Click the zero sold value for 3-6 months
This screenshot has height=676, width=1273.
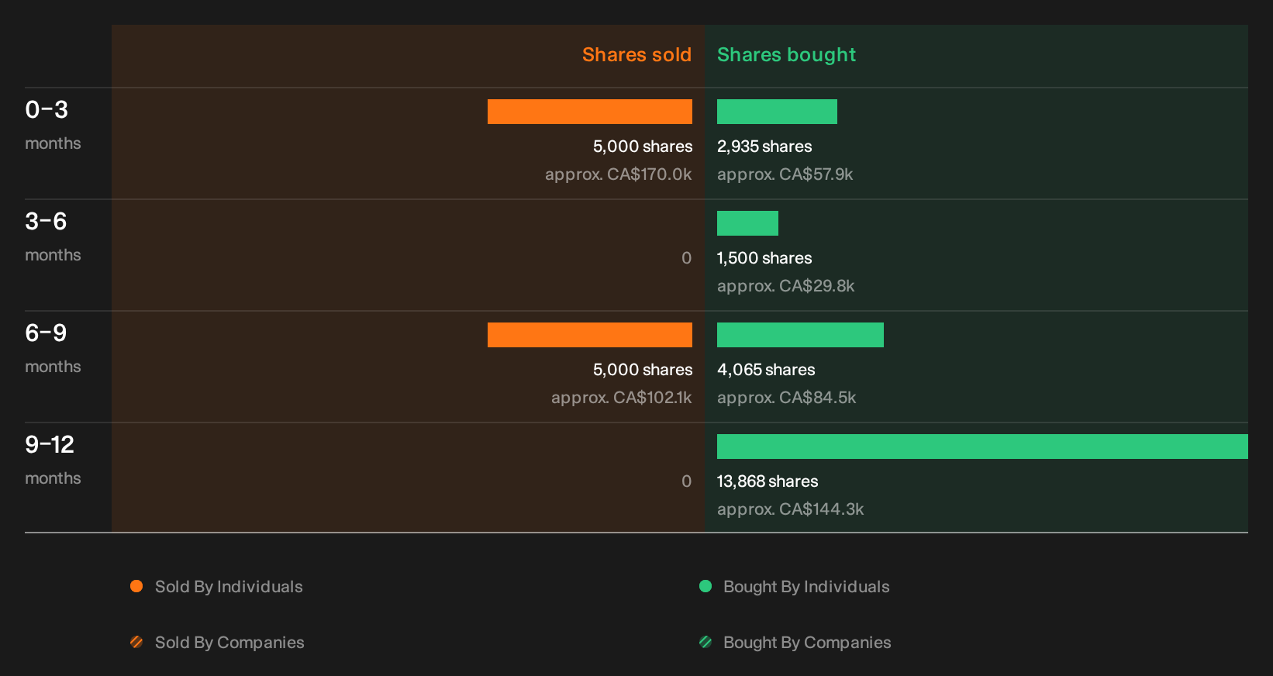pos(686,258)
